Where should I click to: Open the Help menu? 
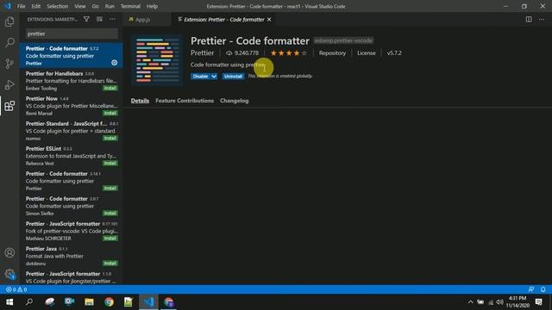tap(152, 6)
